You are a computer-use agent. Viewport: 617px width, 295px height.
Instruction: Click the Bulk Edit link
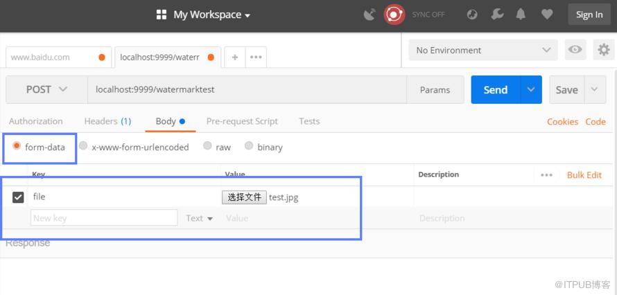tap(584, 175)
